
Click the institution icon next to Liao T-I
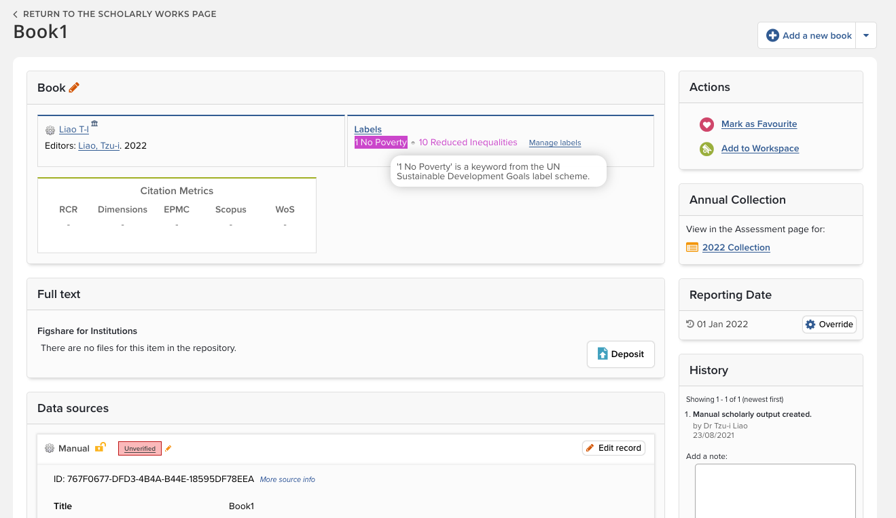(x=94, y=124)
